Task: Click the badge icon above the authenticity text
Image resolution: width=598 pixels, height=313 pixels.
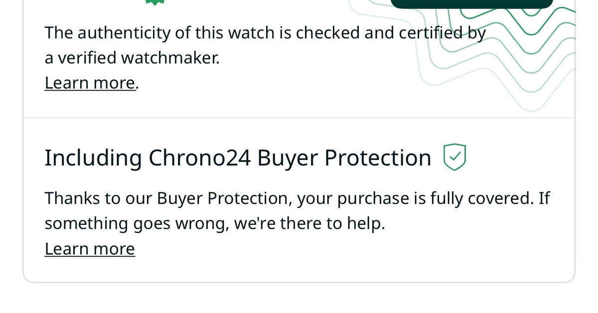Action: [x=155, y=2]
